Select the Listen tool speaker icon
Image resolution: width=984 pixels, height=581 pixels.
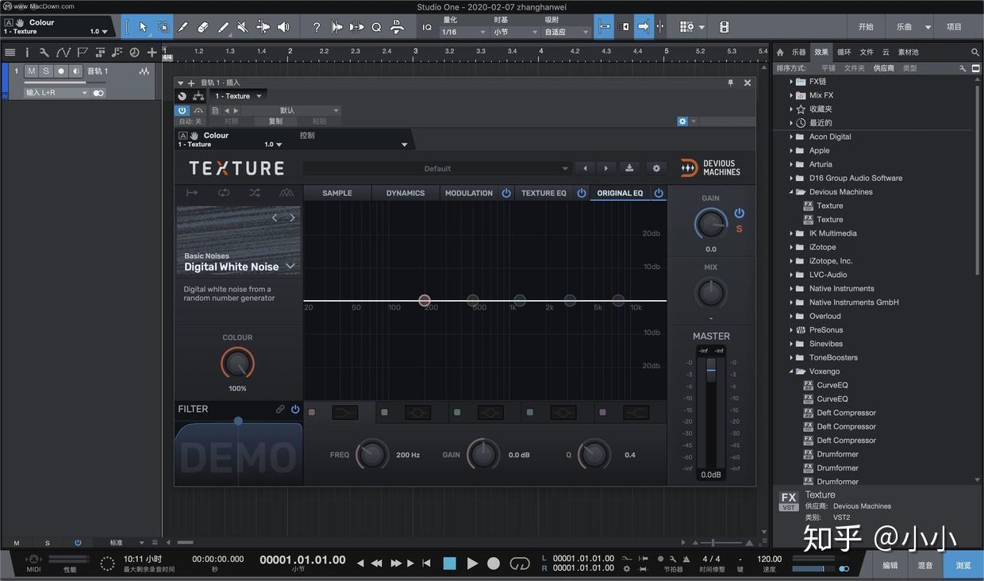pos(284,26)
